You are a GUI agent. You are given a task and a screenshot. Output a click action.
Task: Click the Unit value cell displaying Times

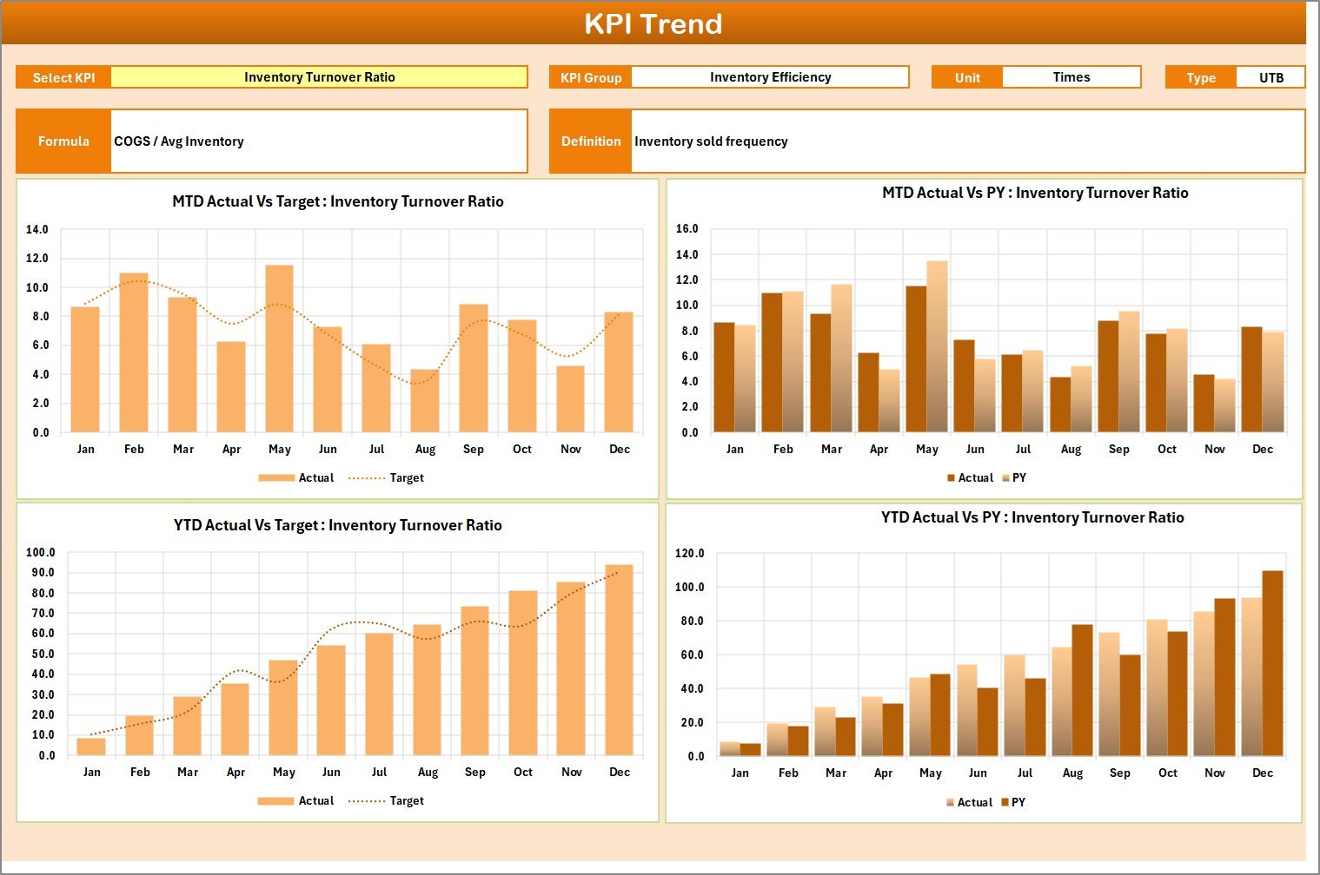(1071, 76)
